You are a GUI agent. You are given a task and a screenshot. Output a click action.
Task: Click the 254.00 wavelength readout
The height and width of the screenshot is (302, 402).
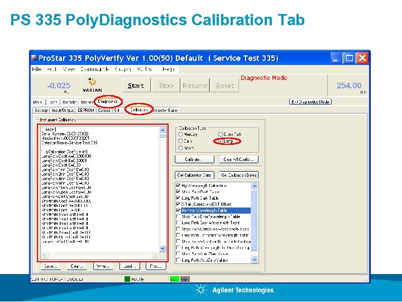coord(349,86)
